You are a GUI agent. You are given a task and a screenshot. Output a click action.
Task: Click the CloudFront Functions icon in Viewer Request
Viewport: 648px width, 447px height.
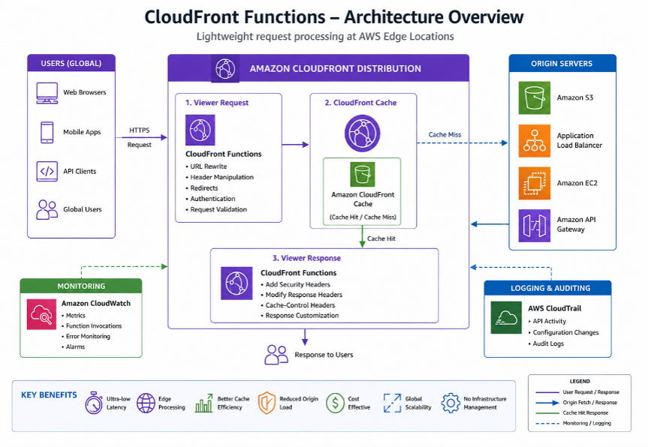[200, 130]
